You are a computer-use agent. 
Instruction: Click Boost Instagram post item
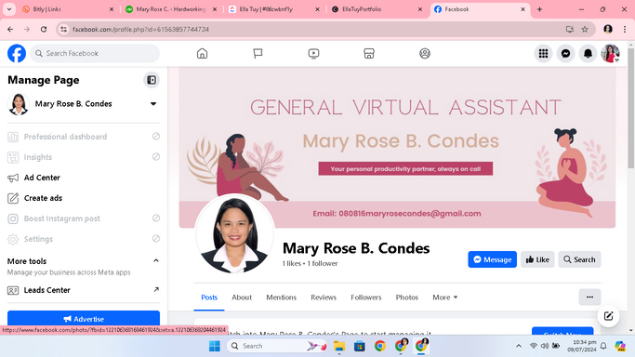pyautogui.click(x=84, y=218)
